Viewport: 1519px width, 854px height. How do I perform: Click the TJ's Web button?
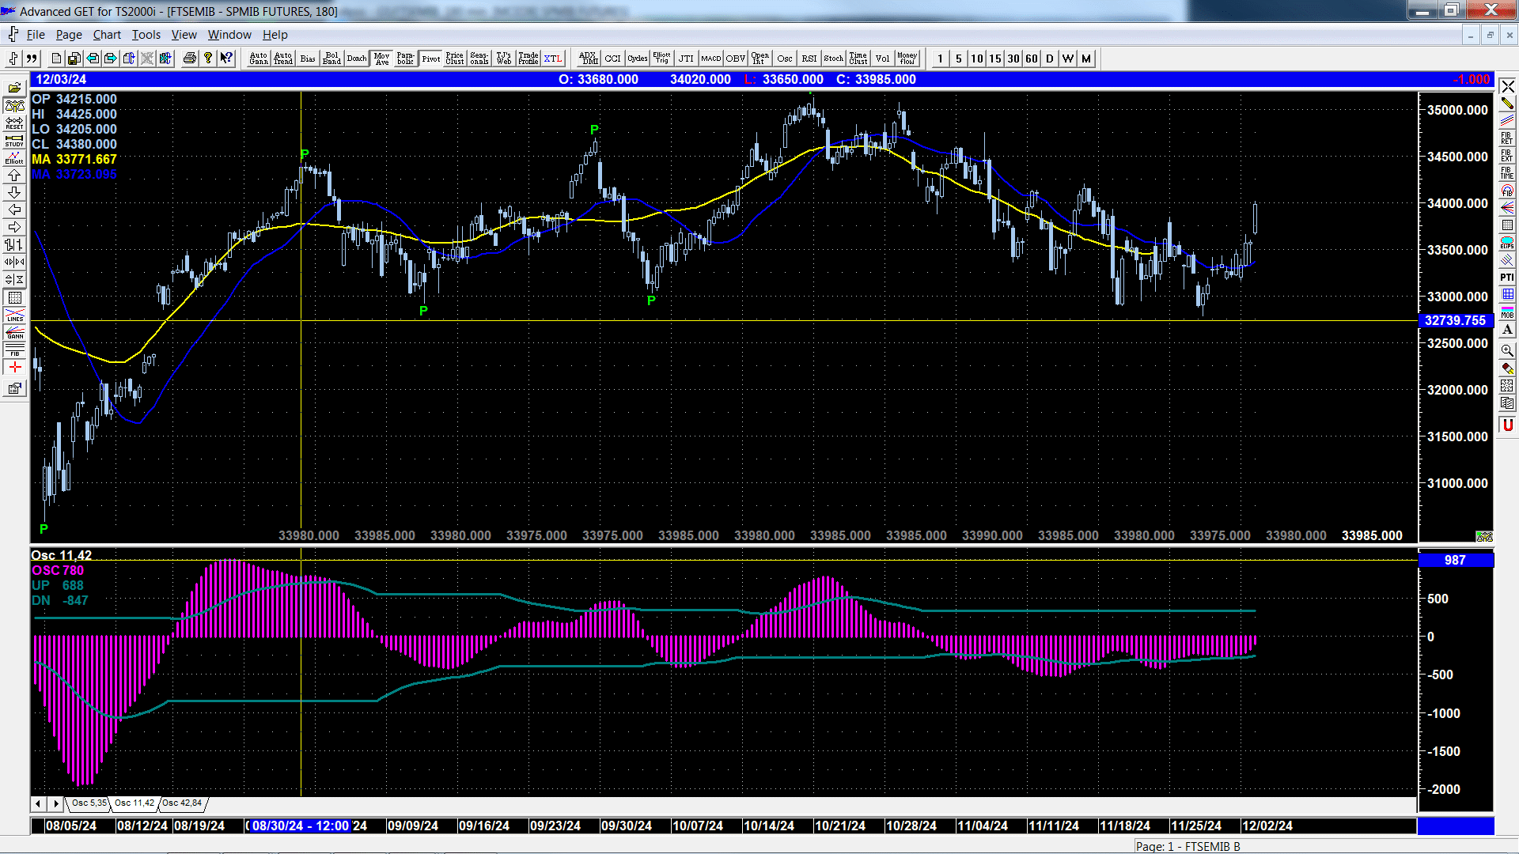point(504,59)
